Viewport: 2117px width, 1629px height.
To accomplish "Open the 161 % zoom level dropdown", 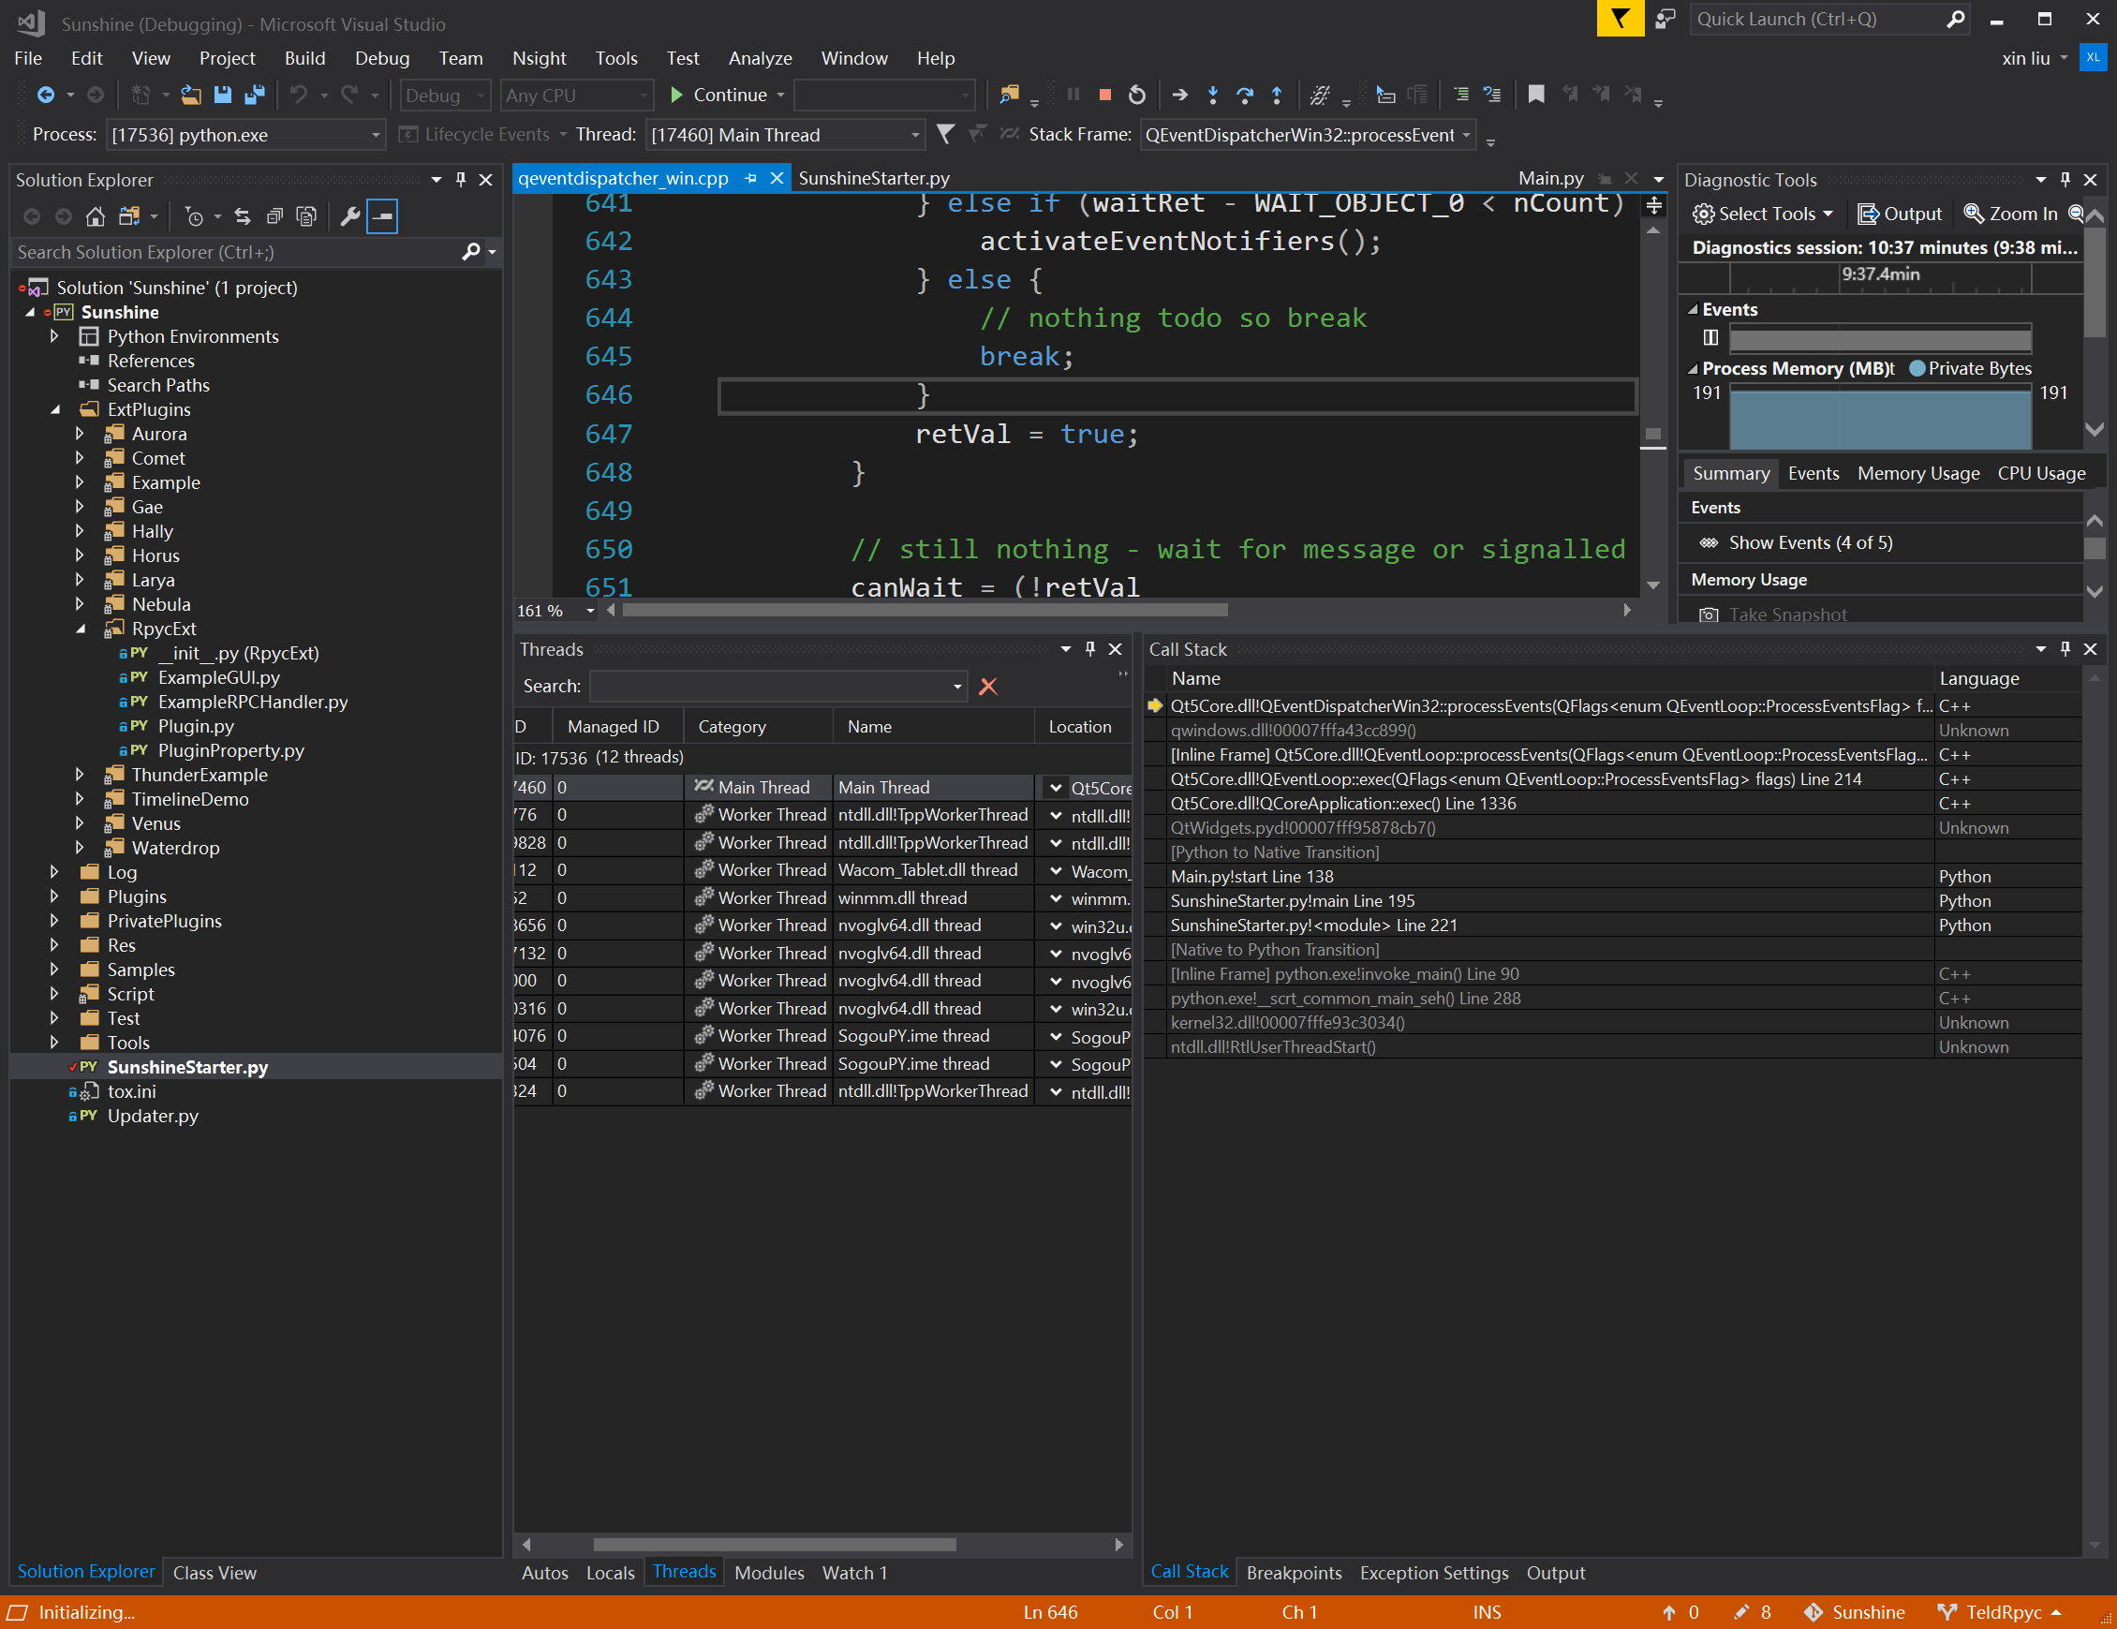I will [x=589, y=611].
